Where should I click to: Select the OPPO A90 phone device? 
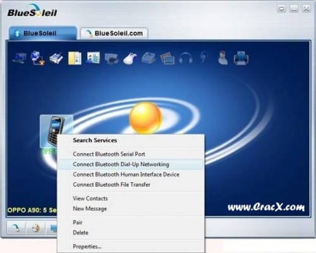click(x=55, y=131)
